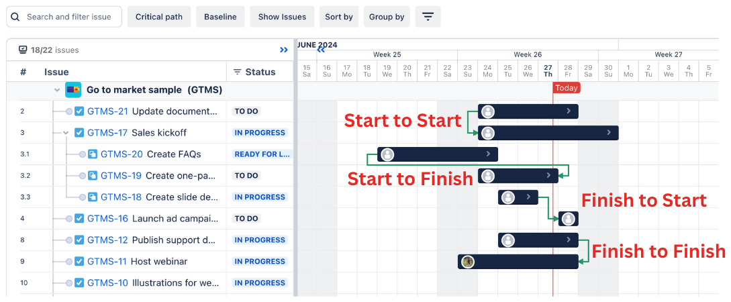Click the avatar on the GTMS-11 bar
This screenshot has height=302, width=731.
(468, 262)
